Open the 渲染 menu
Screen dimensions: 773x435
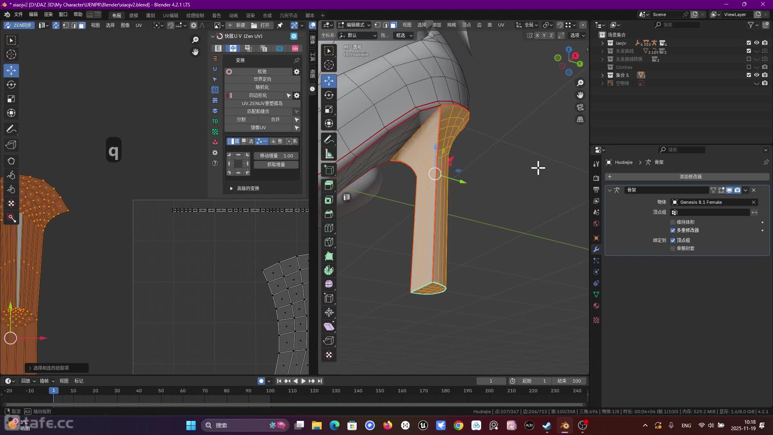pos(48,14)
